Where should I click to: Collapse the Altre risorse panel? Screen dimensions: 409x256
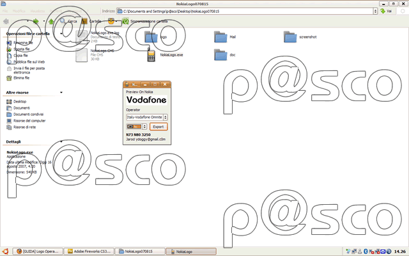[61, 92]
